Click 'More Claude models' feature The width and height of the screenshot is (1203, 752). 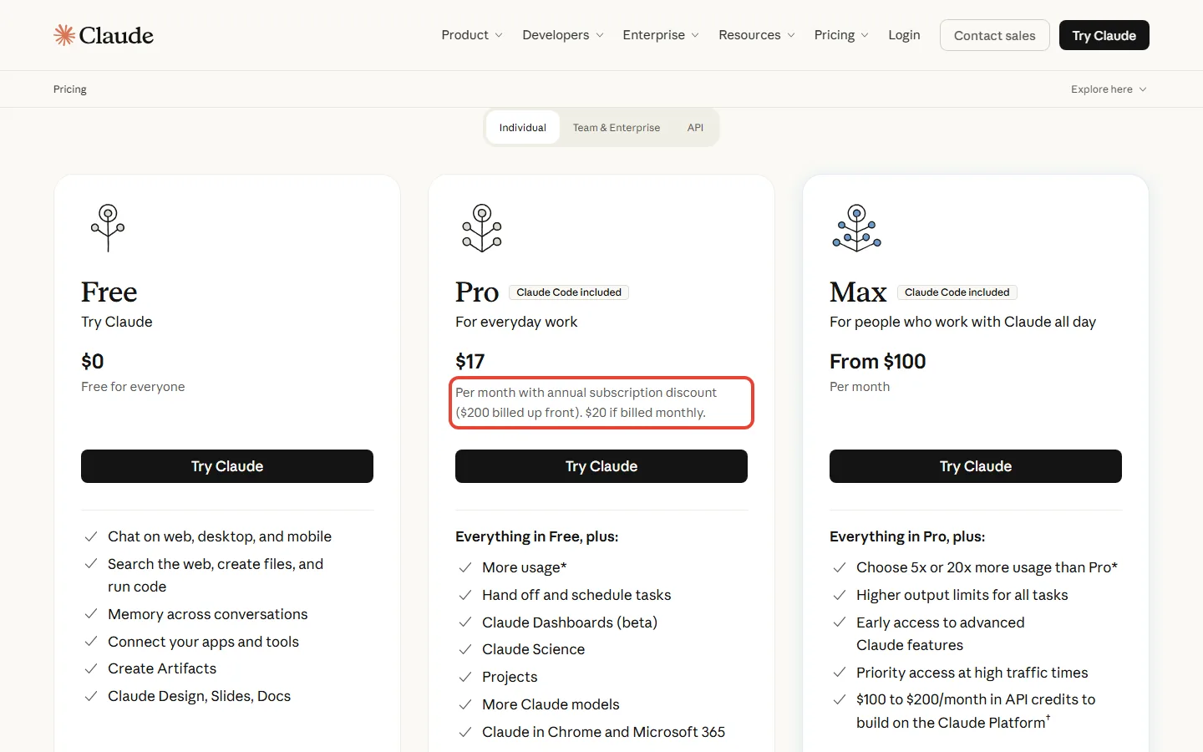tap(551, 704)
